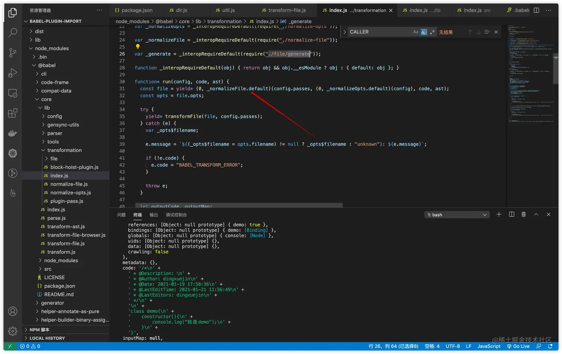Start Go Live server
This screenshot has width=562, height=354.
coord(518,346)
